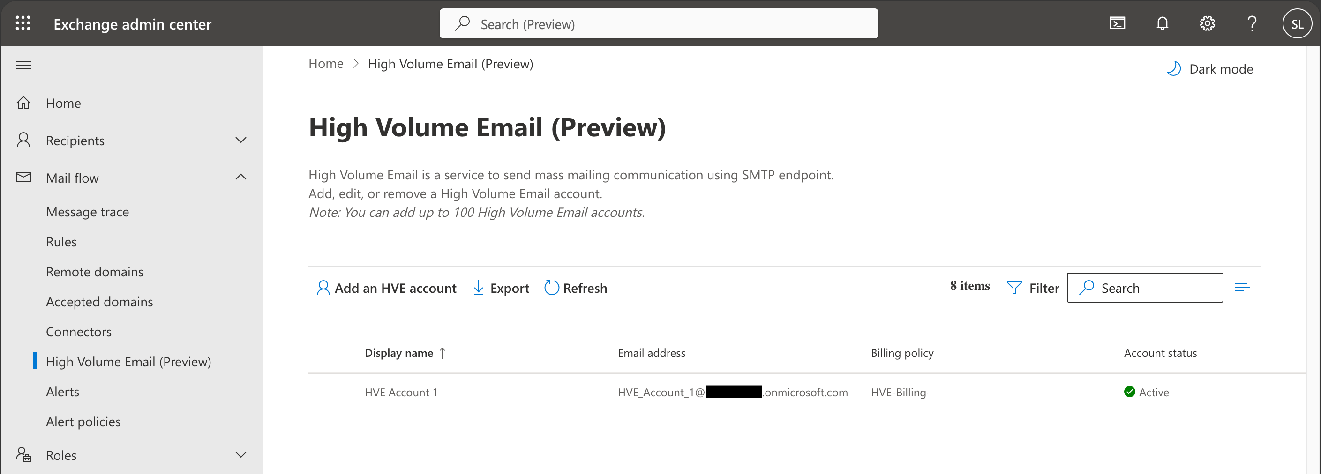Click the Filter funnel icon
This screenshot has width=1321, height=474.
tap(1014, 288)
